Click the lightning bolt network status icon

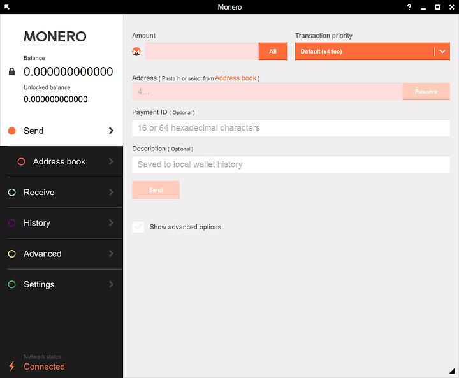point(11,366)
